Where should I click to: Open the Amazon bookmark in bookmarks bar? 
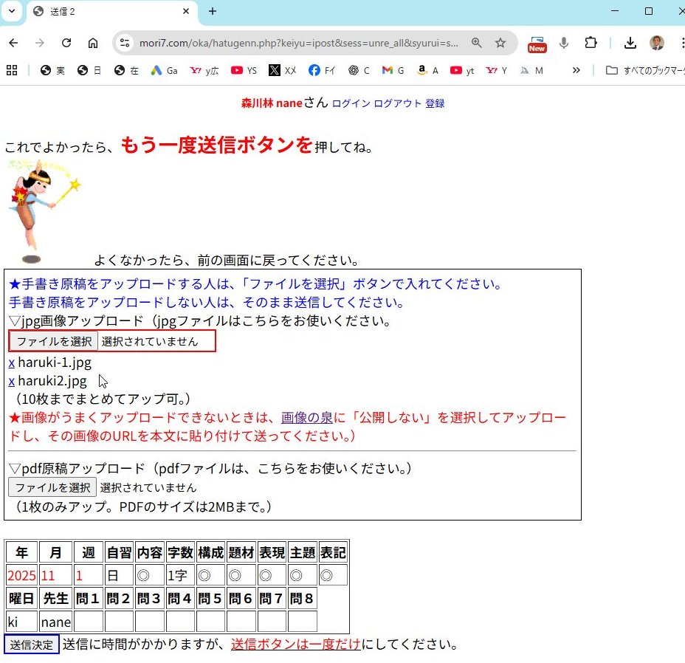[x=421, y=71]
